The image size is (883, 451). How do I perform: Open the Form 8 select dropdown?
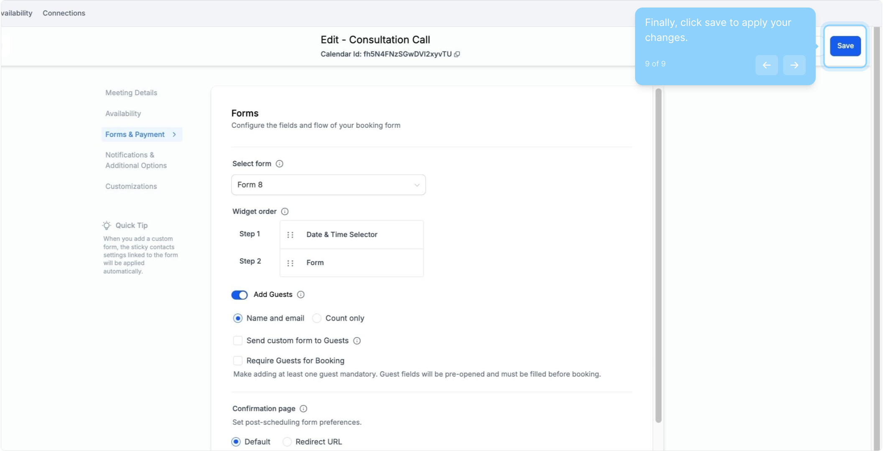[328, 185]
